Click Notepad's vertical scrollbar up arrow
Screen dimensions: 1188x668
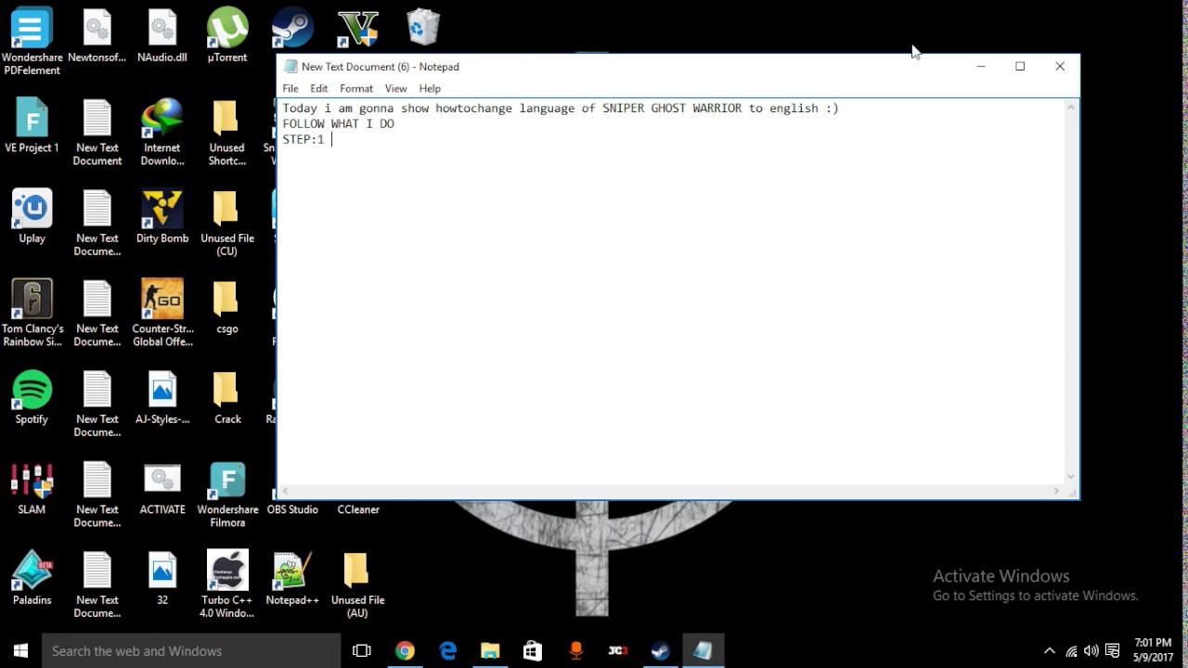(1072, 108)
